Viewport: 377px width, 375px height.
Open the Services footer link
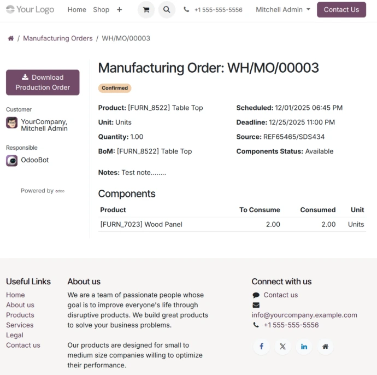[20, 325]
